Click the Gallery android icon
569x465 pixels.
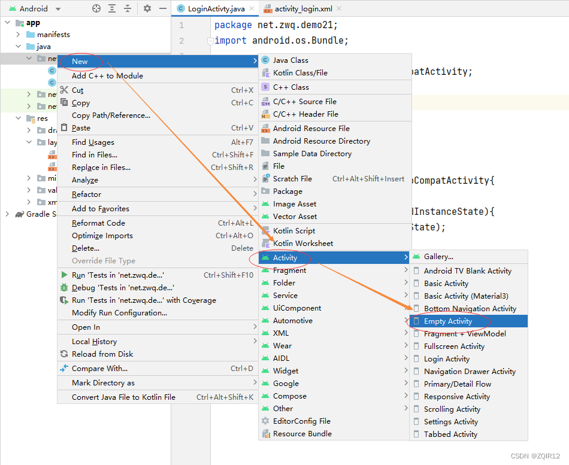pos(417,257)
